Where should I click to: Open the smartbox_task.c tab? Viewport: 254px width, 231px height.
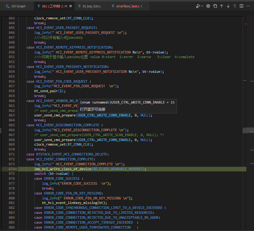point(129,6)
